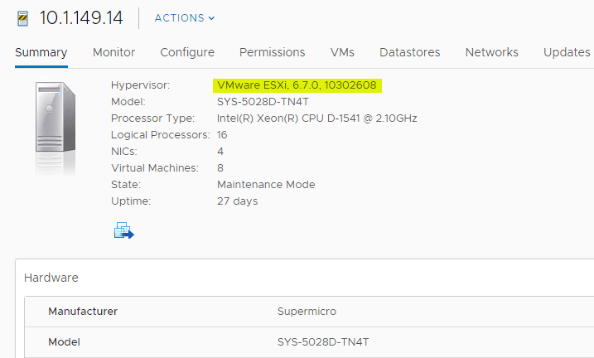
Task: Select the Permissions tab
Action: pos(272,52)
